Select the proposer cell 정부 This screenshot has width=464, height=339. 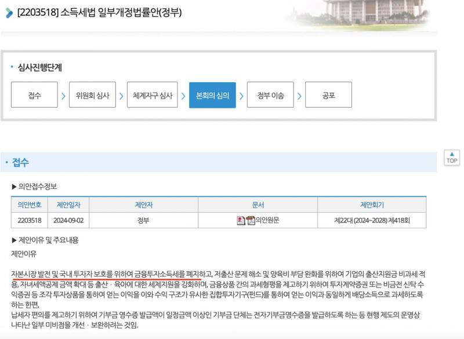(x=143, y=220)
